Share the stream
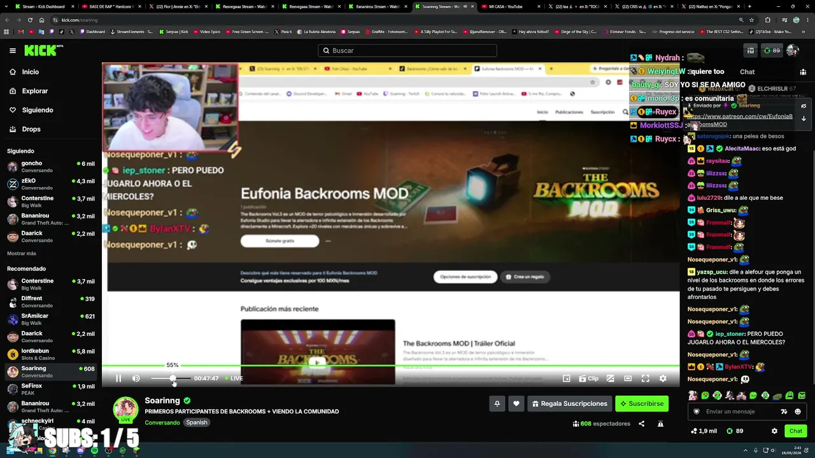Image resolution: width=815 pixels, height=458 pixels. (641, 424)
